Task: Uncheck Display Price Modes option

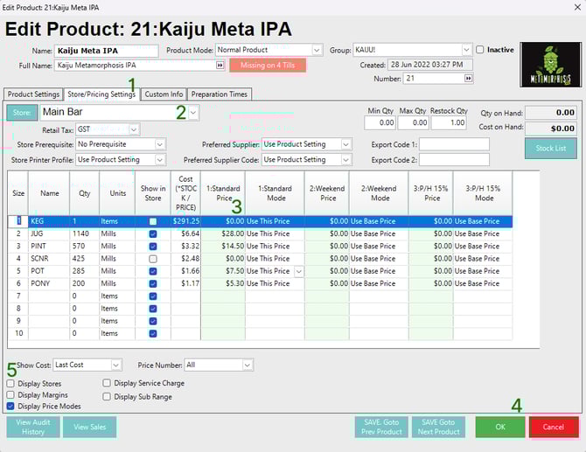Action: [x=10, y=406]
